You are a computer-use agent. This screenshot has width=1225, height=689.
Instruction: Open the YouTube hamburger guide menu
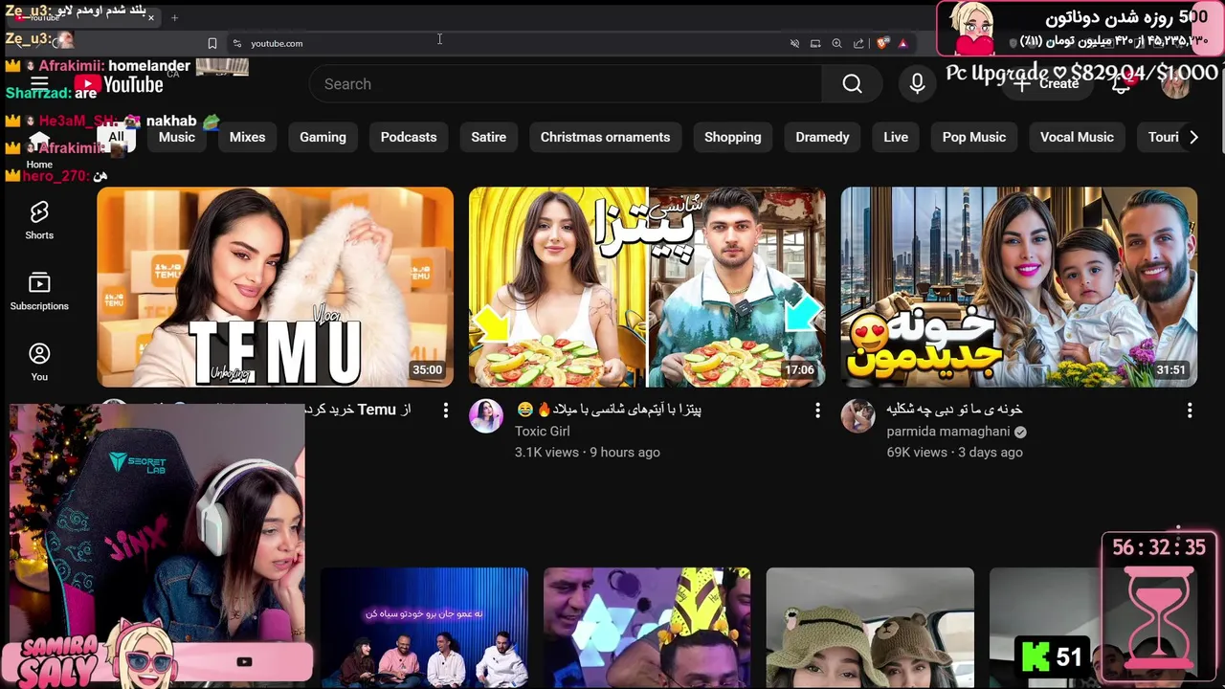coord(39,84)
